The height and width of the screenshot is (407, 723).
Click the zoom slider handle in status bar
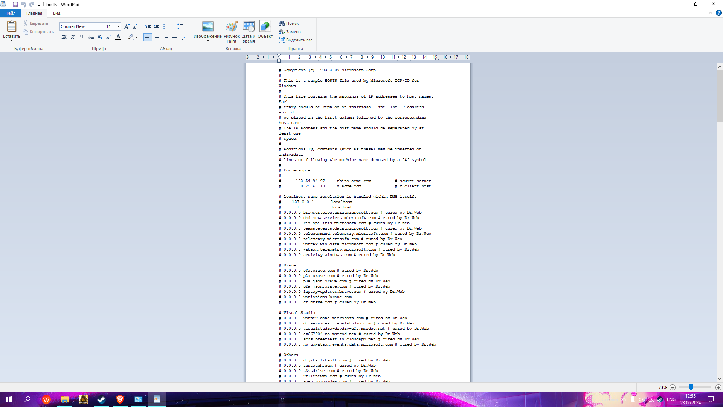(691, 387)
